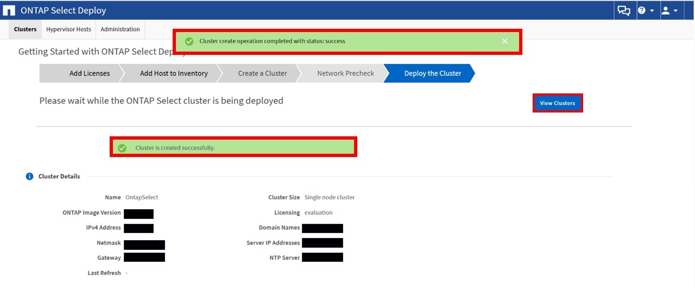695x295 pixels.
Task: Click the green checkmark in top notification
Action: [x=189, y=41]
